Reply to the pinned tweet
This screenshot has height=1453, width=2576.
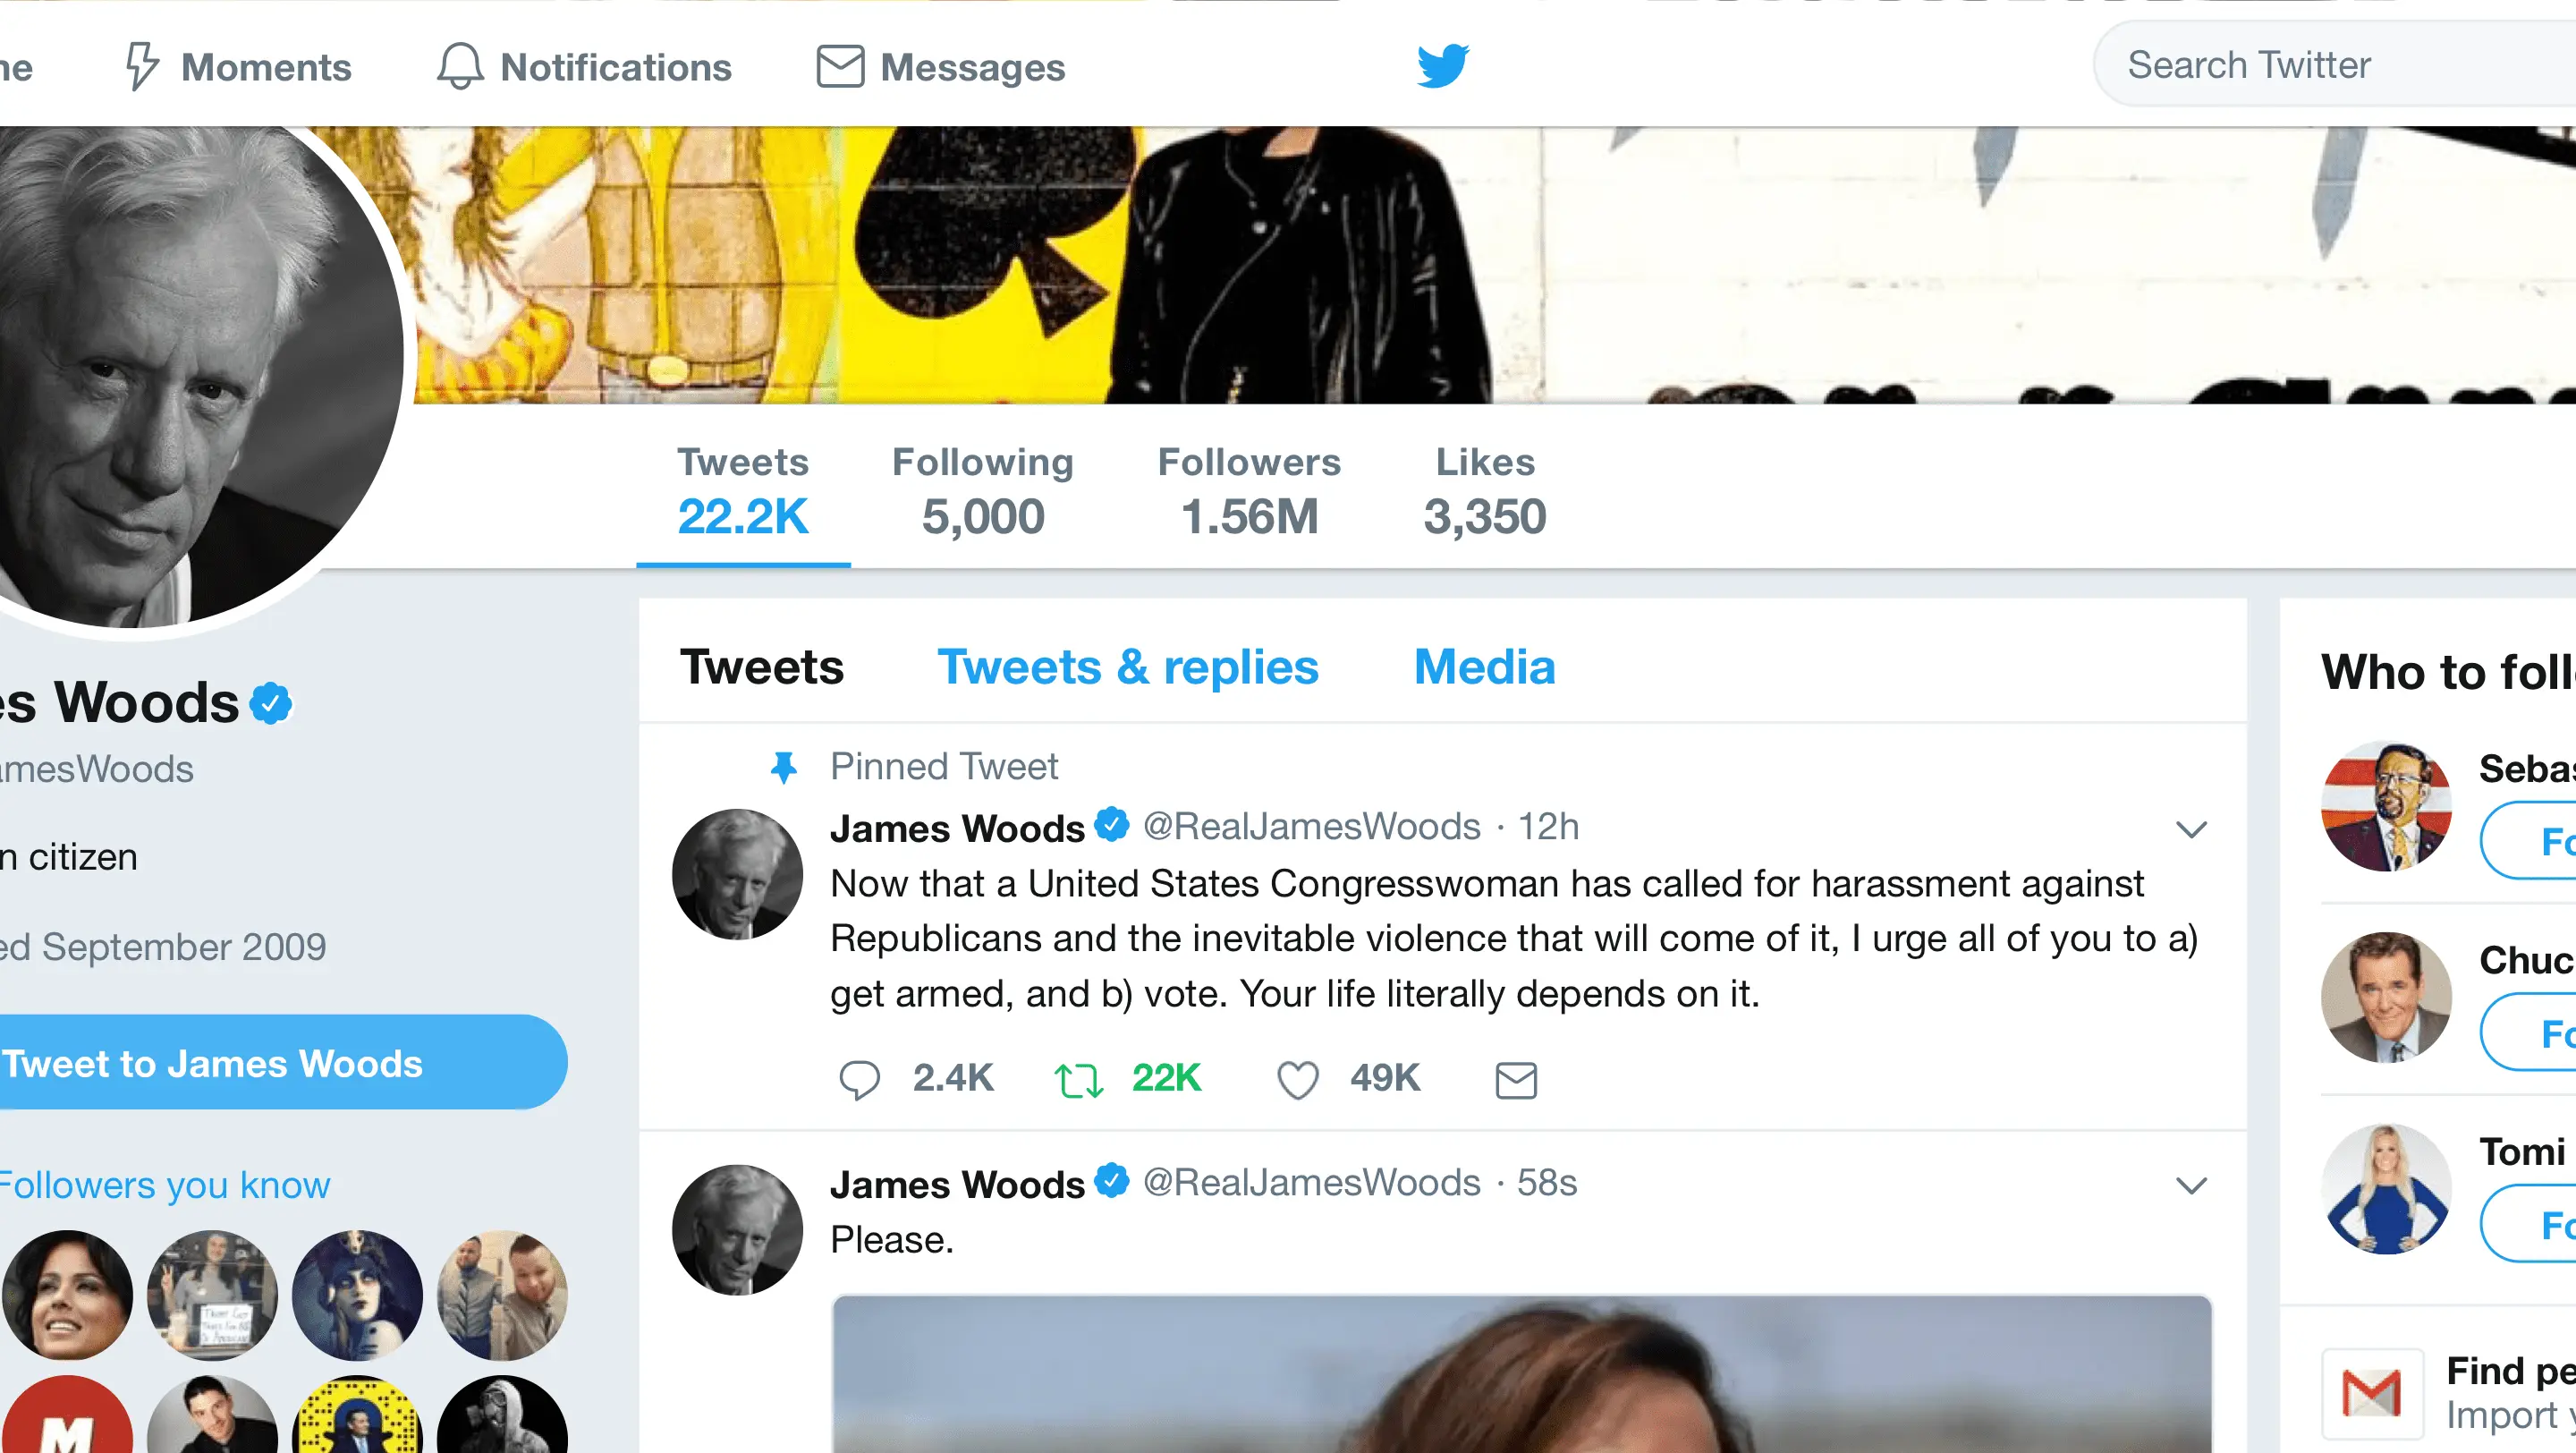click(x=859, y=1080)
